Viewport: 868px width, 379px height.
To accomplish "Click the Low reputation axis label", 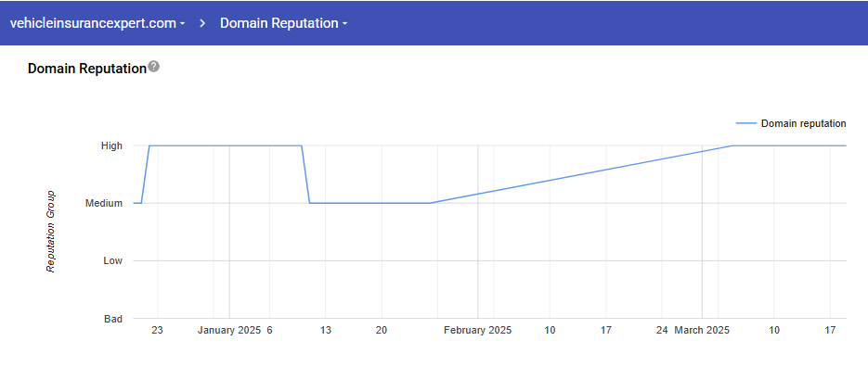I will click(x=112, y=260).
